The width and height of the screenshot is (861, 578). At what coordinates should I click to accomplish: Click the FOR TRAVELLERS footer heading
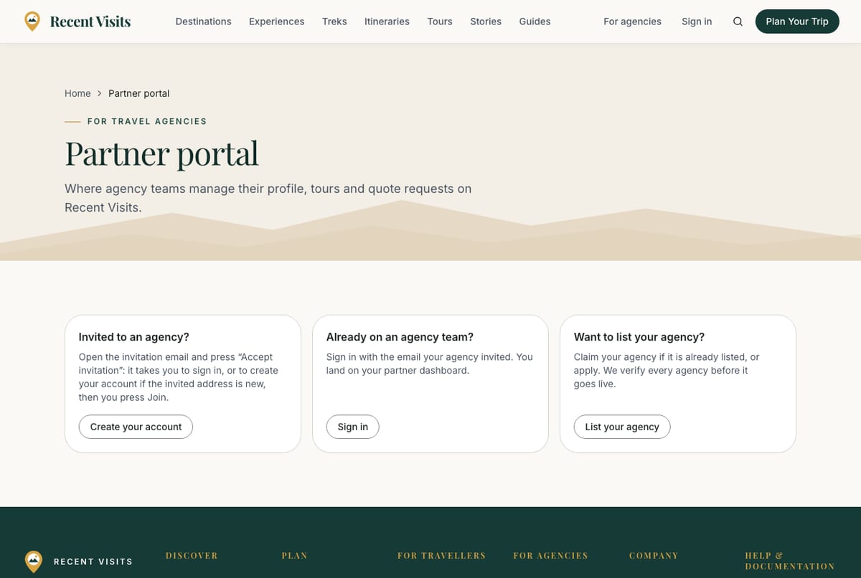tap(441, 556)
